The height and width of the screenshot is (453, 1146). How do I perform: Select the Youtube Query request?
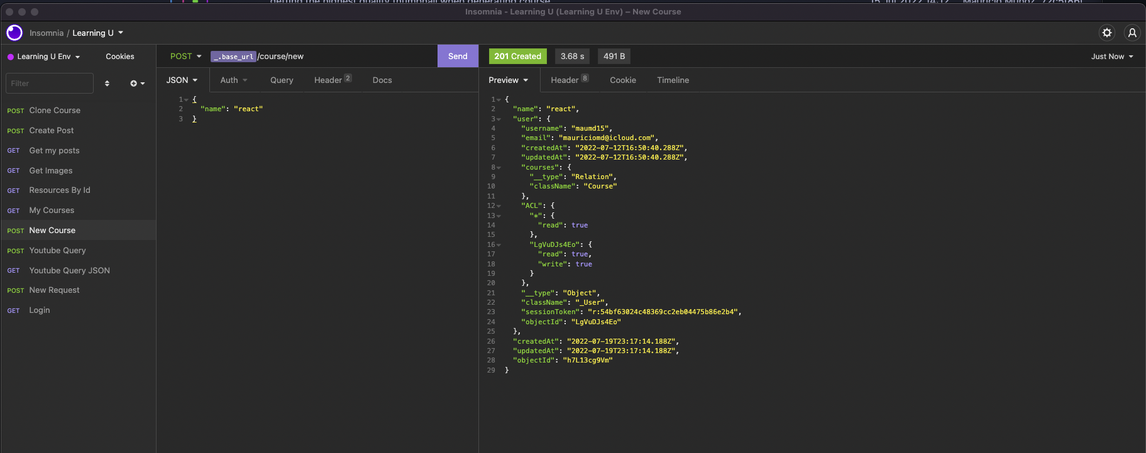[x=78, y=250]
